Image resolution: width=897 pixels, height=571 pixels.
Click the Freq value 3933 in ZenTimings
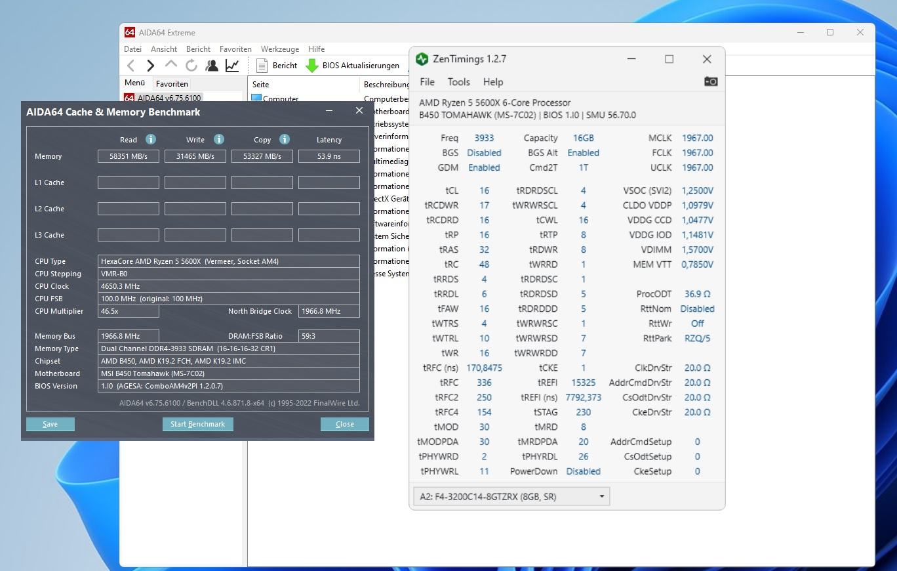coord(484,138)
